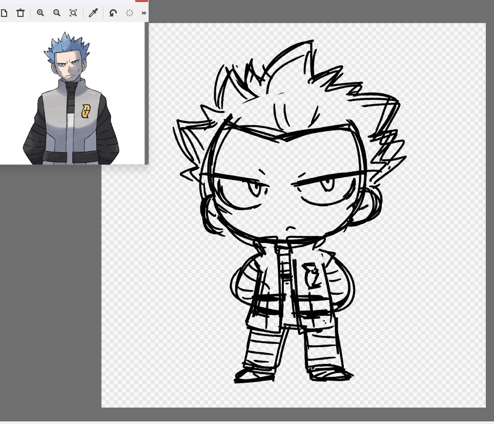Zoom in on the reference image

coord(40,13)
